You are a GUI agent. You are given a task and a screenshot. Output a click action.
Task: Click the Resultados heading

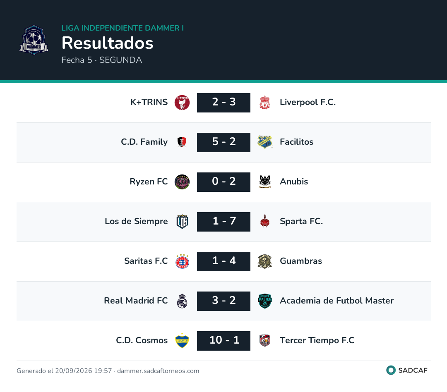[x=108, y=43]
